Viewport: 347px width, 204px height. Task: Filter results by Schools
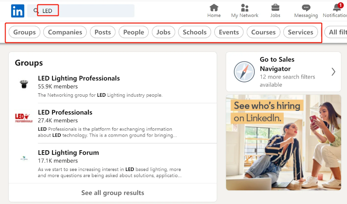tap(195, 32)
